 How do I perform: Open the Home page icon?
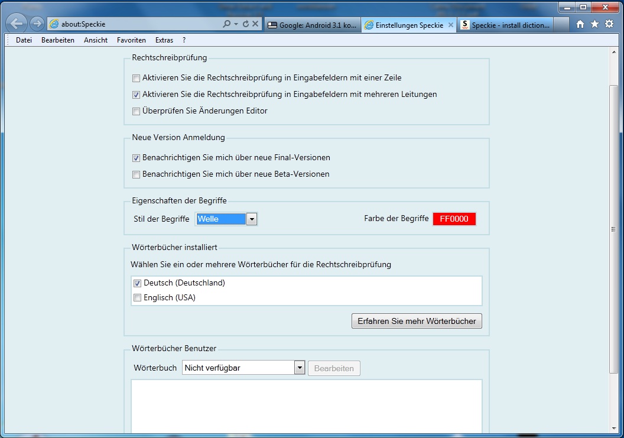tap(580, 24)
